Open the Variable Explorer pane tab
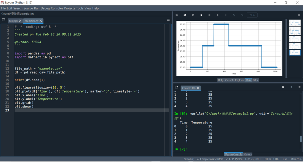 234,80
